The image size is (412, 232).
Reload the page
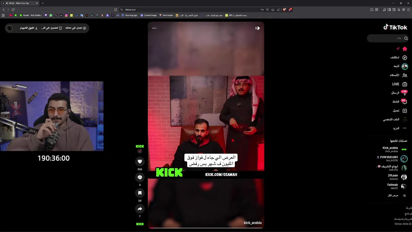coord(13,10)
